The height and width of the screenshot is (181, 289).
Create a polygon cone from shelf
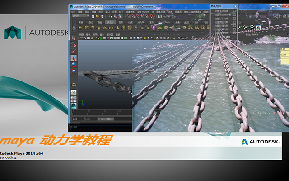point(98,28)
